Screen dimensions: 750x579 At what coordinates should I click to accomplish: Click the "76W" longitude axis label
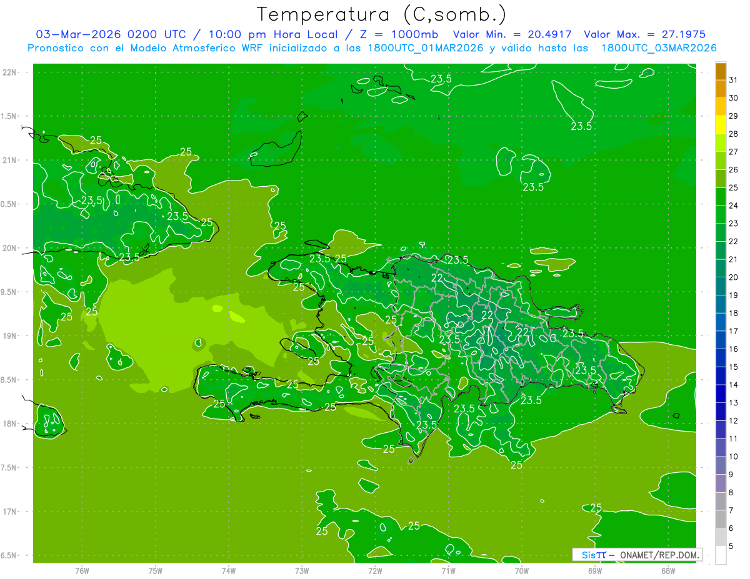click(x=82, y=571)
